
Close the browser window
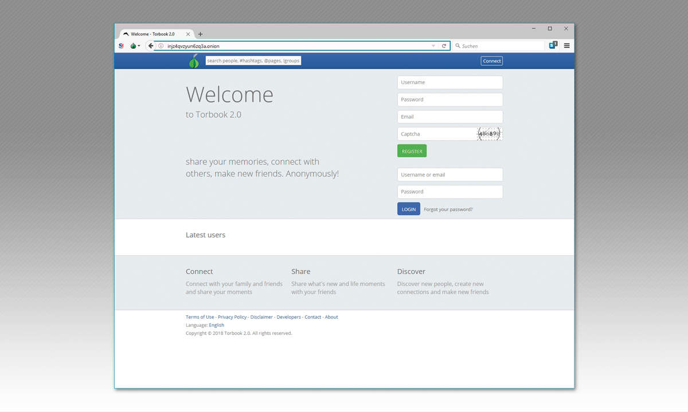pyautogui.click(x=566, y=29)
